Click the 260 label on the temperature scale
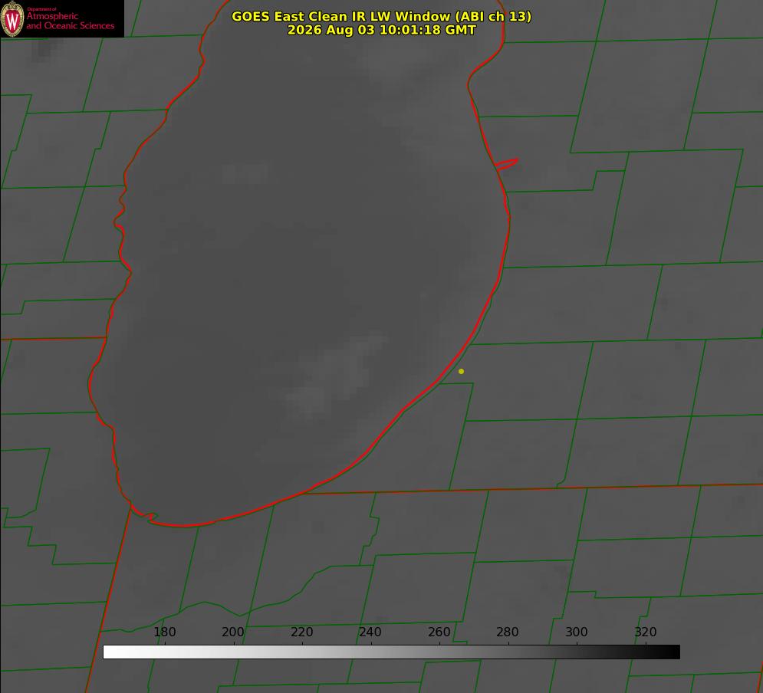The image size is (763, 693). pos(439,632)
